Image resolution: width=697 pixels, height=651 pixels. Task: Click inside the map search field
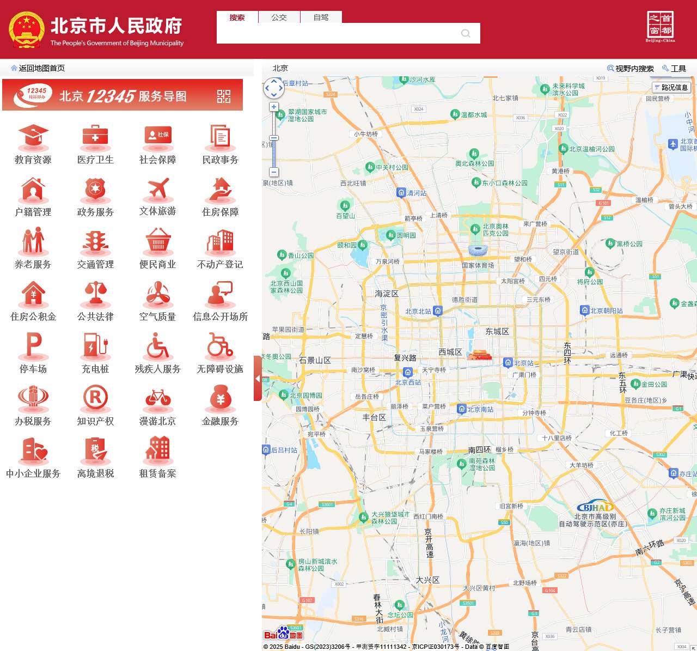click(338, 33)
